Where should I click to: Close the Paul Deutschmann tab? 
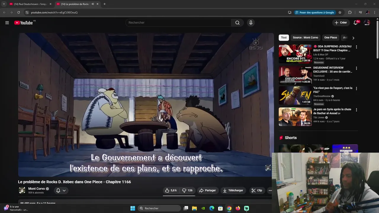[50, 4]
